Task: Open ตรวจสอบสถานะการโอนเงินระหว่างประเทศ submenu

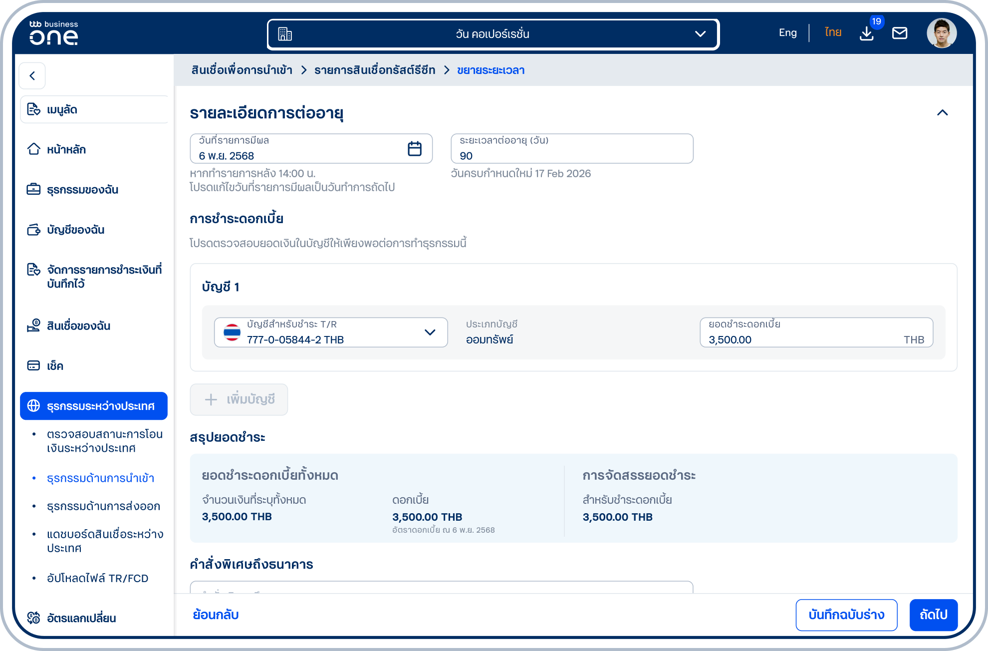Action: coord(105,441)
